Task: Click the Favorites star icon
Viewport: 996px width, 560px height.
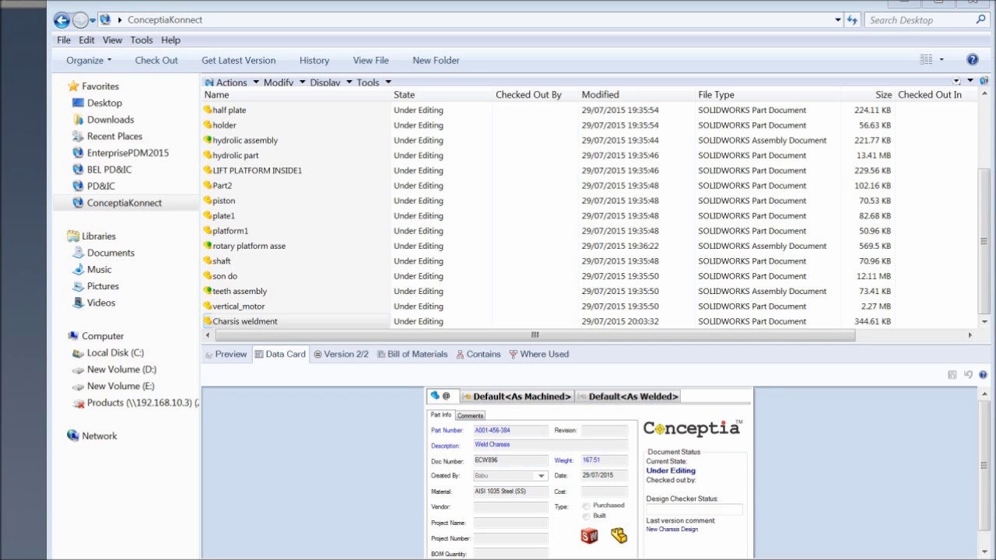Action: [x=73, y=86]
